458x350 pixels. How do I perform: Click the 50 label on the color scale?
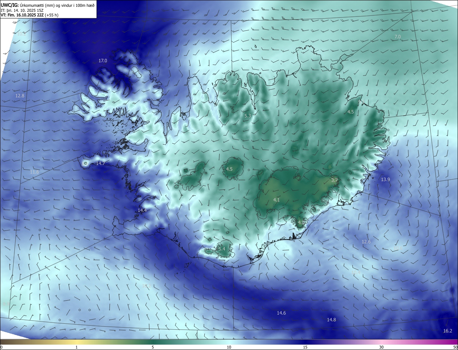[455, 347]
